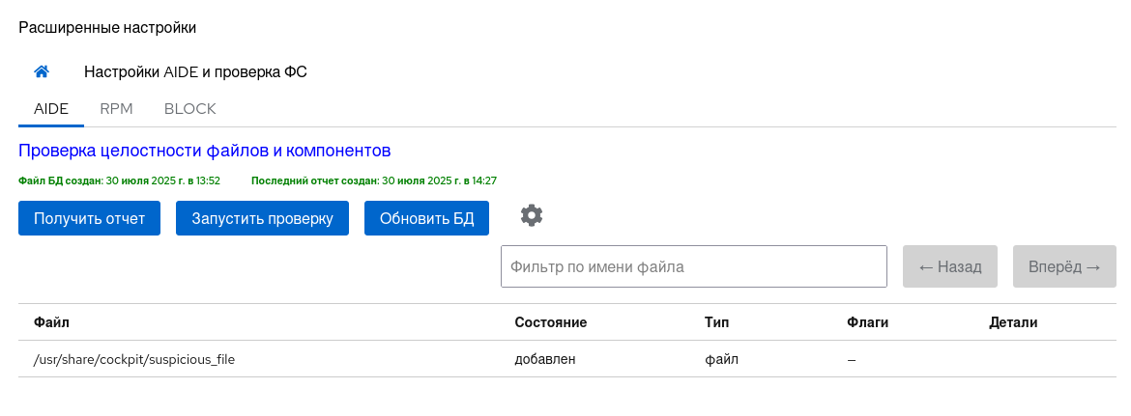Start the check with "Запустить проверку"

pos(262,218)
